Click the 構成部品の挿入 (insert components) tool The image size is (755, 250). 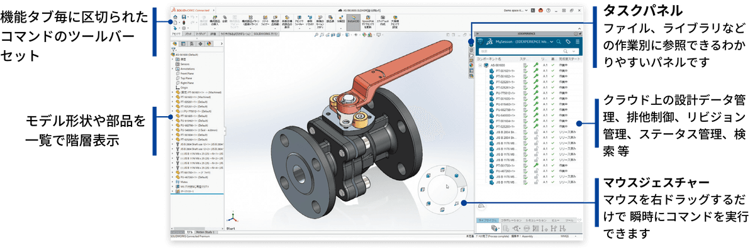click(x=215, y=21)
